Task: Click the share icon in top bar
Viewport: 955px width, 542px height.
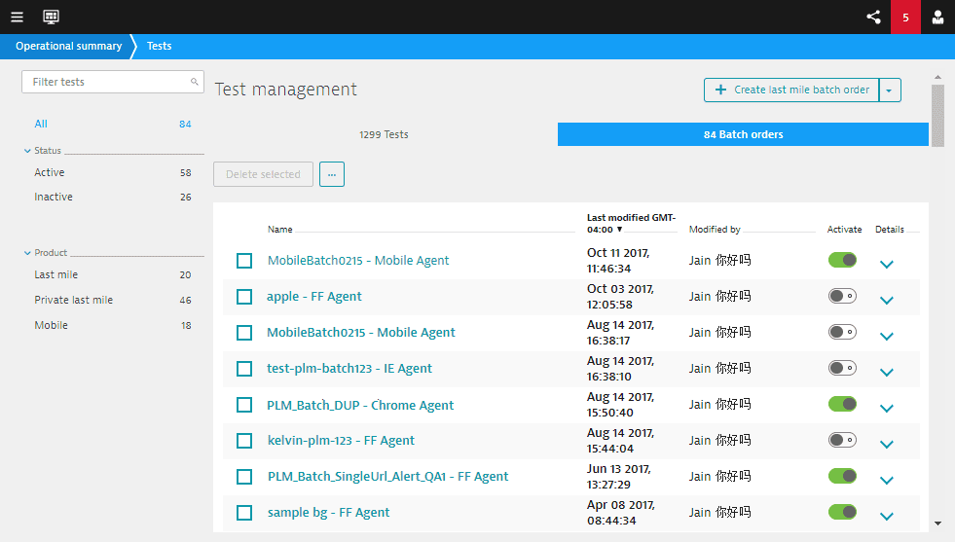Action: point(873,18)
